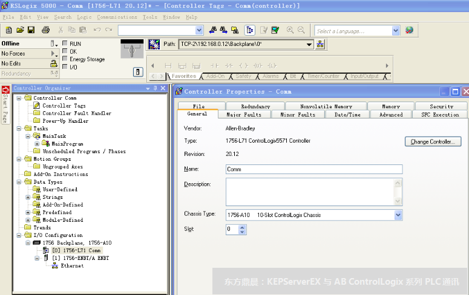Collapse the Controller Comm tree node
The image size is (469, 295).
(x=19, y=98)
